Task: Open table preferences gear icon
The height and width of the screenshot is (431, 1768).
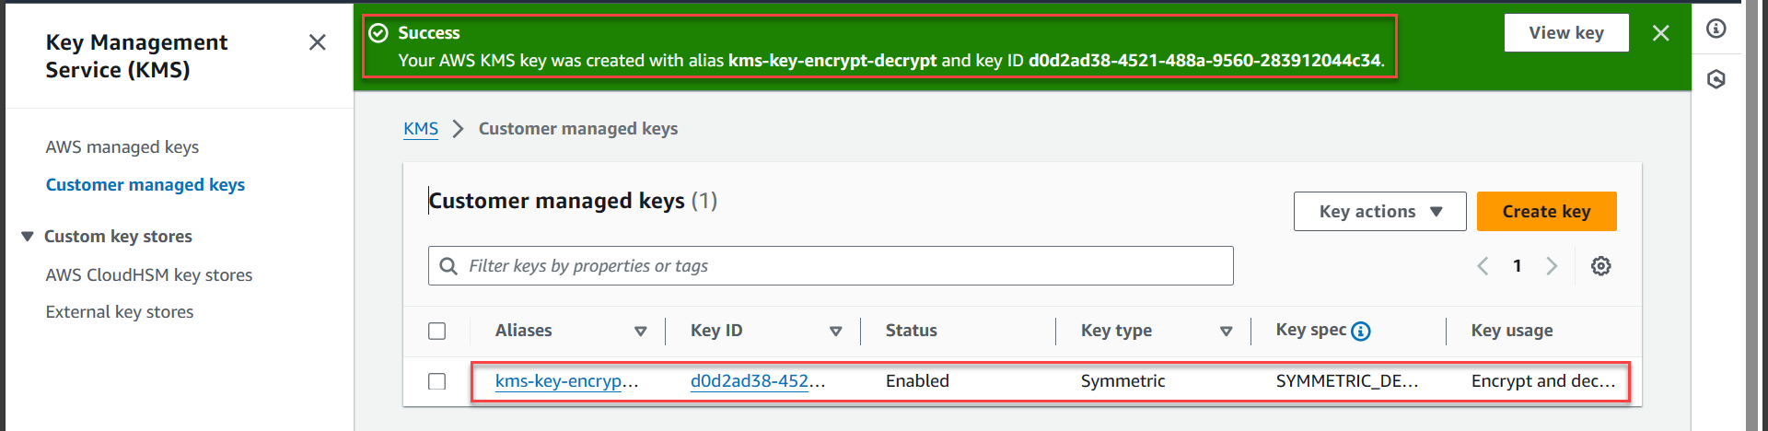Action: pos(1601,266)
